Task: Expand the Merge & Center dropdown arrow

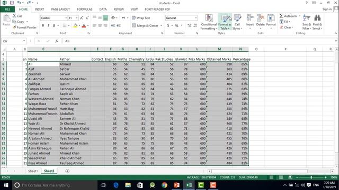Action: (x=161, y=26)
